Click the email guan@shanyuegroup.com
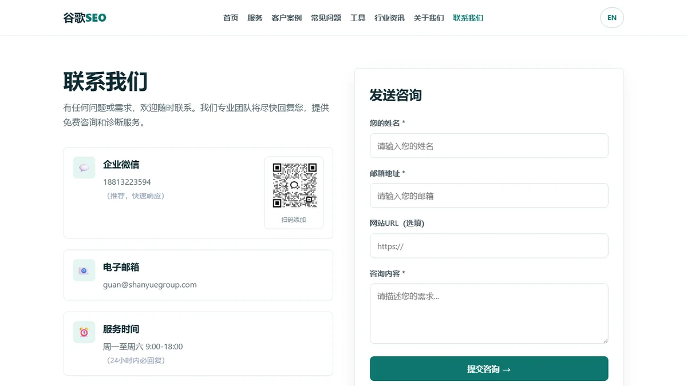 [x=150, y=285]
